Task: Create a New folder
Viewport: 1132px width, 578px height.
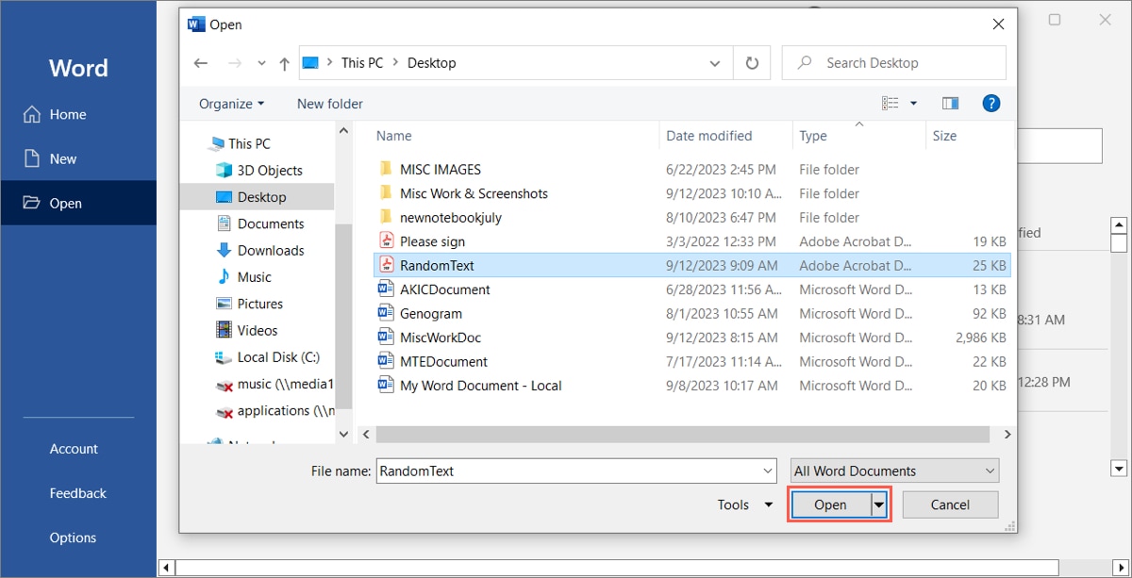Action: click(329, 104)
